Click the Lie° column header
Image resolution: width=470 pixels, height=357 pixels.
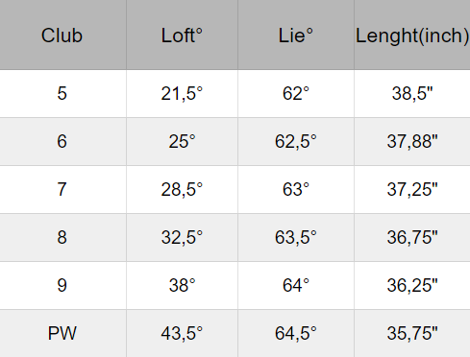click(296, 35)
